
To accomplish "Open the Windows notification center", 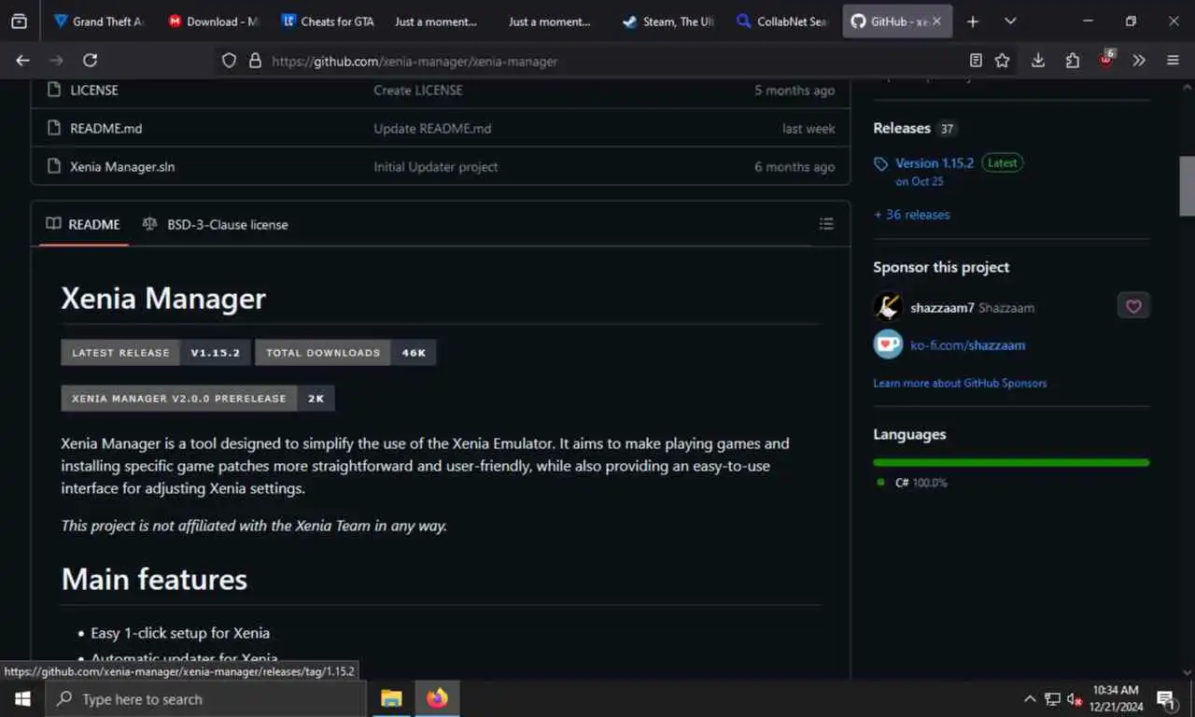I will (x=1166, y=698).
